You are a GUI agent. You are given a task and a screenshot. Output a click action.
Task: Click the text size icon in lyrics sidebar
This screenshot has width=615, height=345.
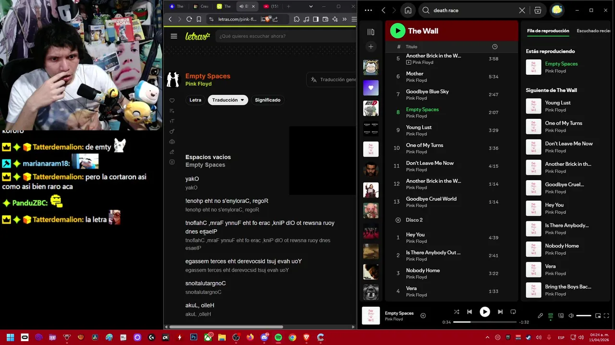point(172,121)
